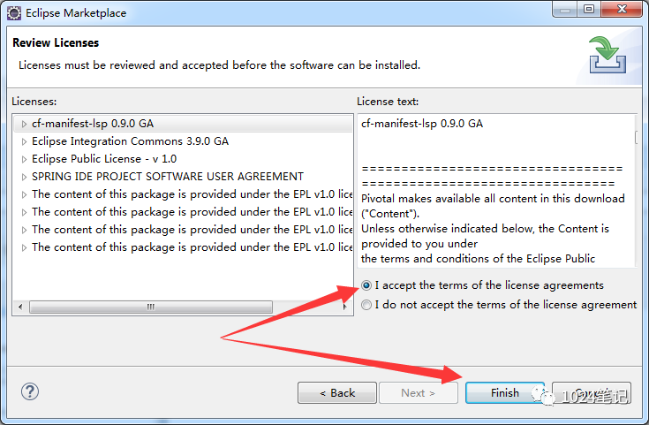
Task: Expand the cf-manifest-lsp 0.9.0 GA license
Action: pyautogui.click(x=24, y=124)
